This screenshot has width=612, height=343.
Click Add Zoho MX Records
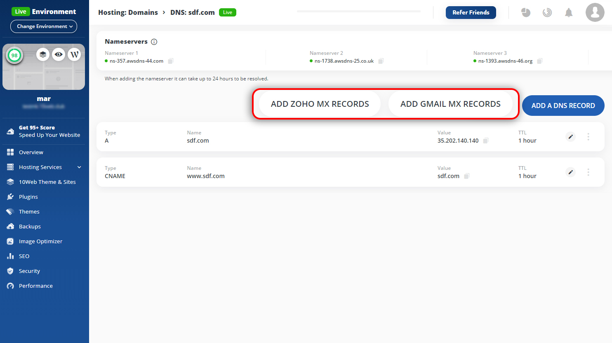point(320,104)
